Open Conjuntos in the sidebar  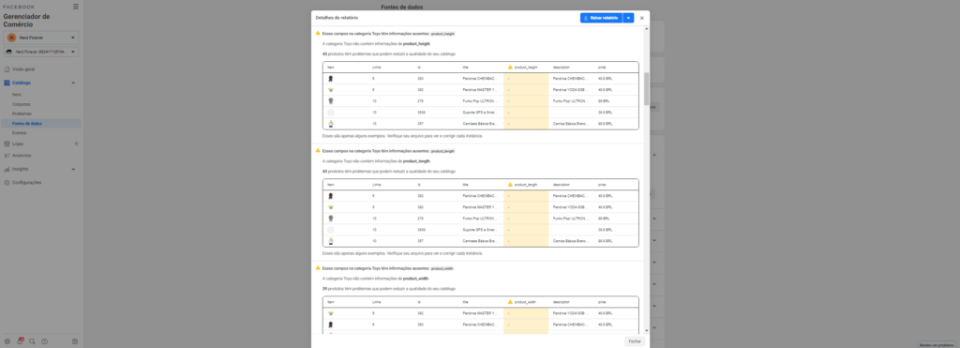pyautogui.click(x=21, y=104)
